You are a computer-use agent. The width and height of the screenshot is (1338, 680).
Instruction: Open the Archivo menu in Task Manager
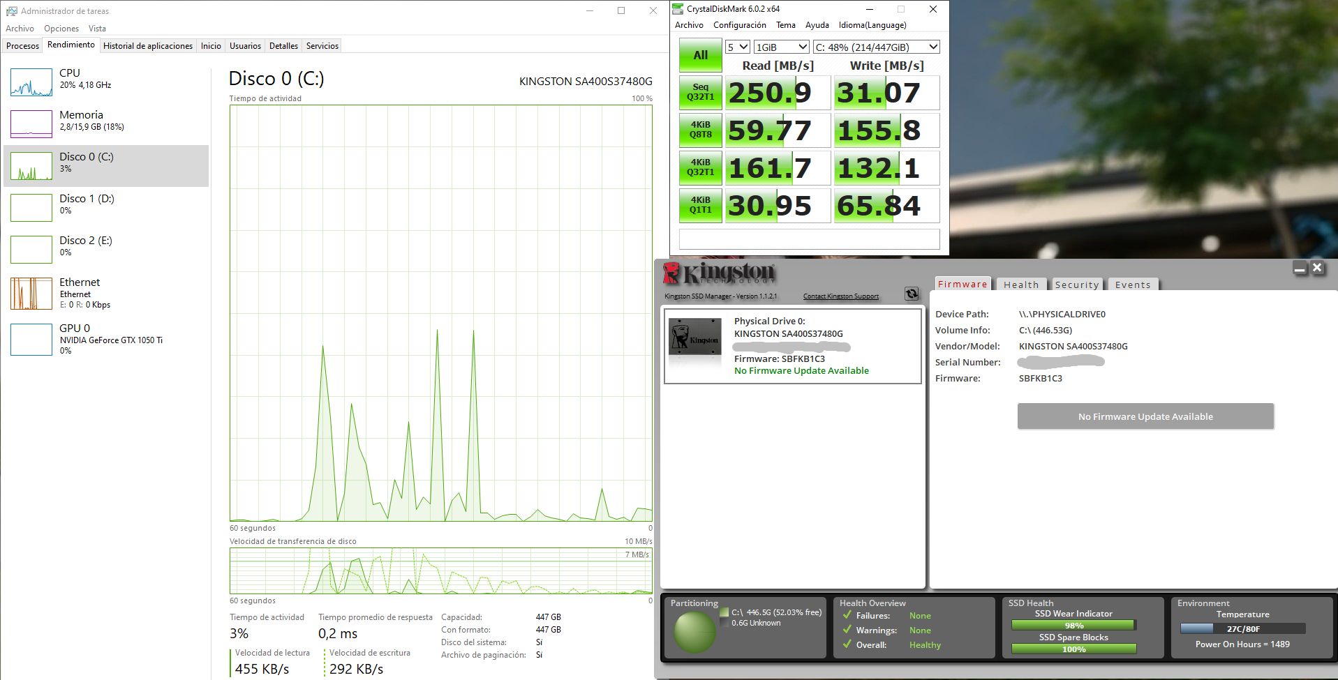tap(20, 29)
